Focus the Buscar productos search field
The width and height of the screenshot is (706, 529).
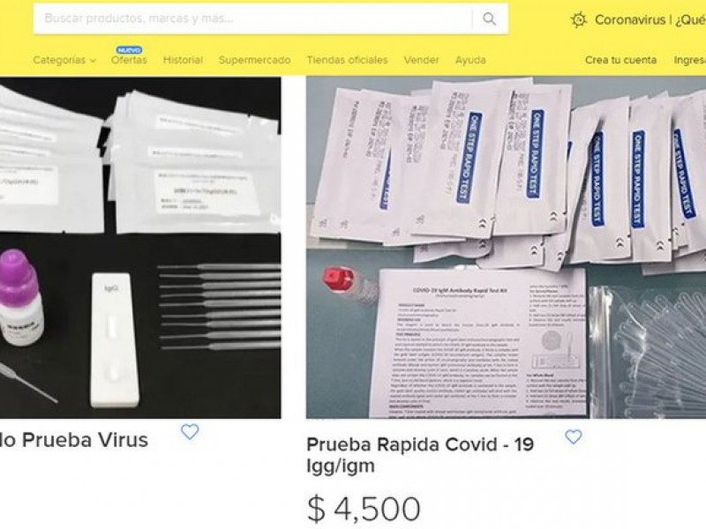pyautogui.click(x=252, y=19)
